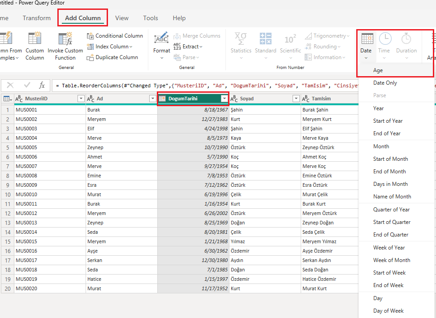Open the Information menu
The image size is (436, 318).
[325, 57]
